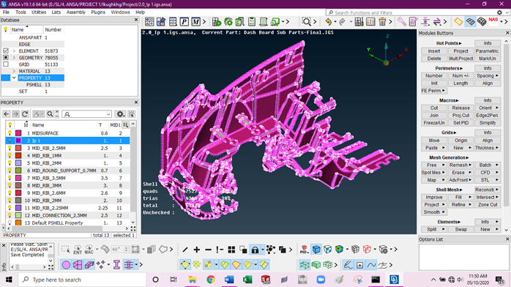Open the Mesh Generation group arrow
Screen dimensions: 511x287
(467, 157)
